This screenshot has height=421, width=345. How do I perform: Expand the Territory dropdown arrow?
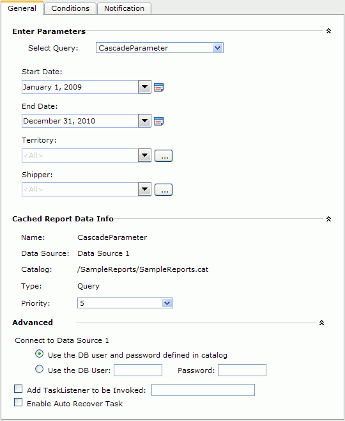pyautogui.click(x=145, y=155)
